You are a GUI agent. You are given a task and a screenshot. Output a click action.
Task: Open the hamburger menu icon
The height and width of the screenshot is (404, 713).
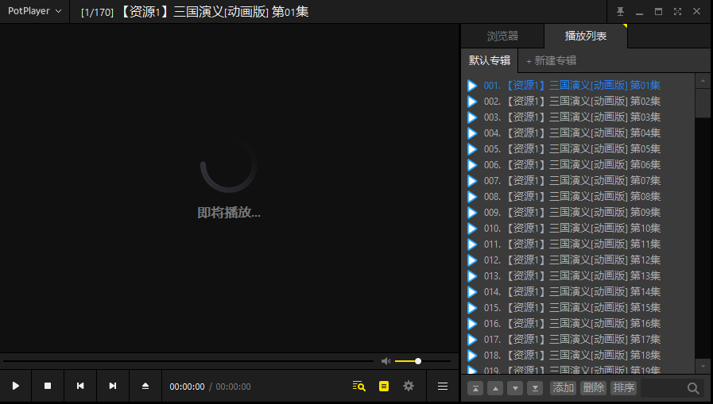pos(443,386)
